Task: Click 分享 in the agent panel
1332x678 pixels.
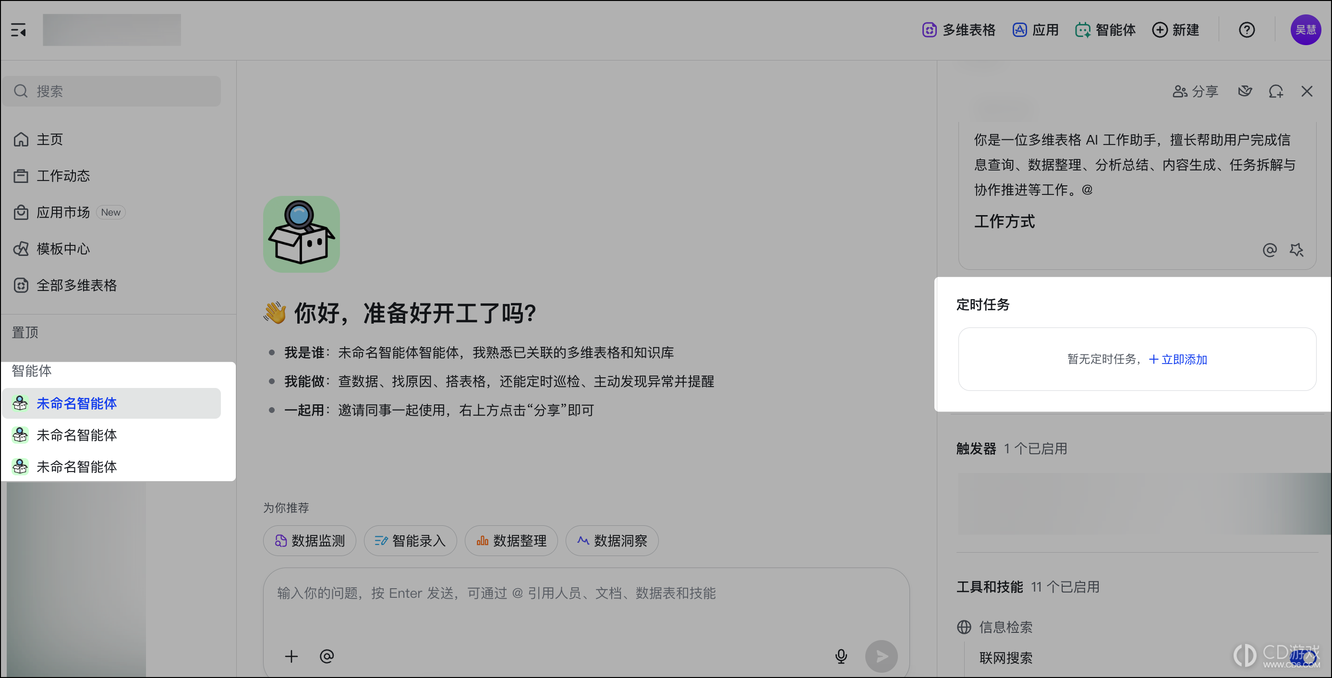Action: [x=1195, y=92]
